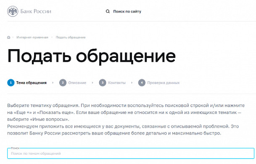Open the home icon in breadcrumbs
Viewport: 256px width, 164px height.
click(x=9, y=37)
